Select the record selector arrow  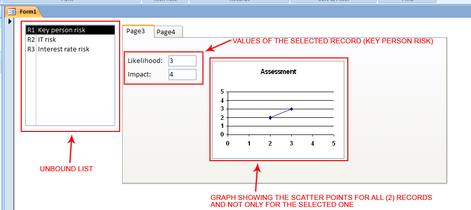tap(10, 22)
